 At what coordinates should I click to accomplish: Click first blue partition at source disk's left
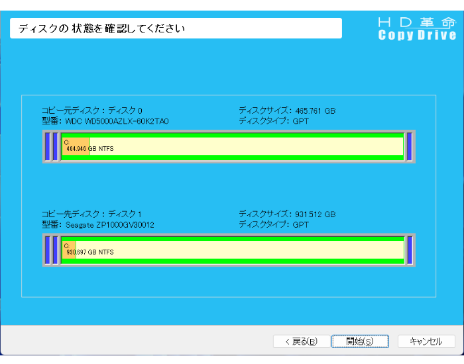[x=47, y=147]
